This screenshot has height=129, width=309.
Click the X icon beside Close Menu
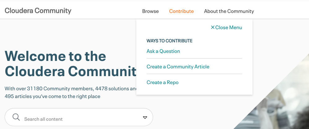pos(213,27)
